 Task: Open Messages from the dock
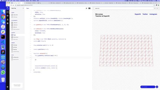pos(3,22)
